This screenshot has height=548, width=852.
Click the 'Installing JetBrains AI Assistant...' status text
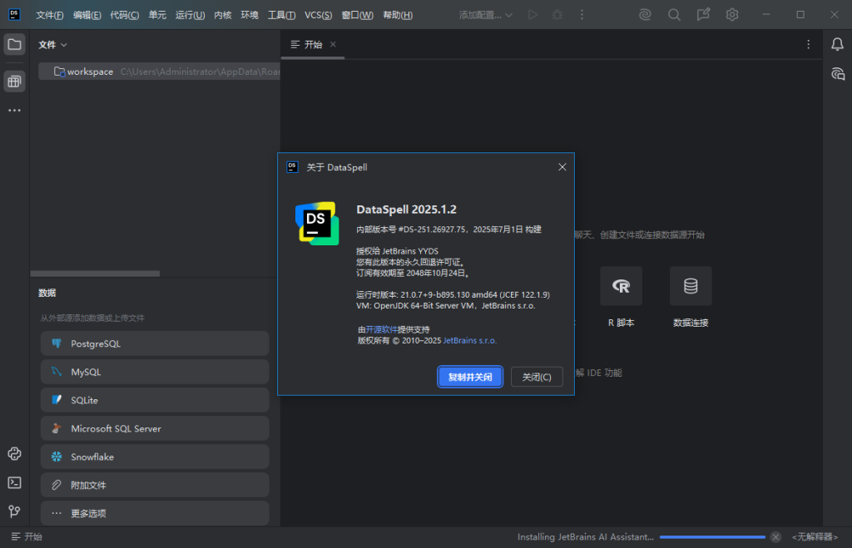pyautogui.click(x=585, y=537)
